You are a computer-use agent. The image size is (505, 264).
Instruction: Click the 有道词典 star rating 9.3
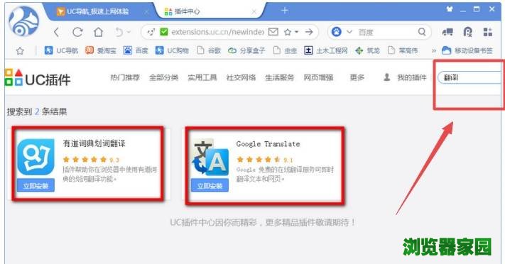pyautogui.click(x=91, y=160)
